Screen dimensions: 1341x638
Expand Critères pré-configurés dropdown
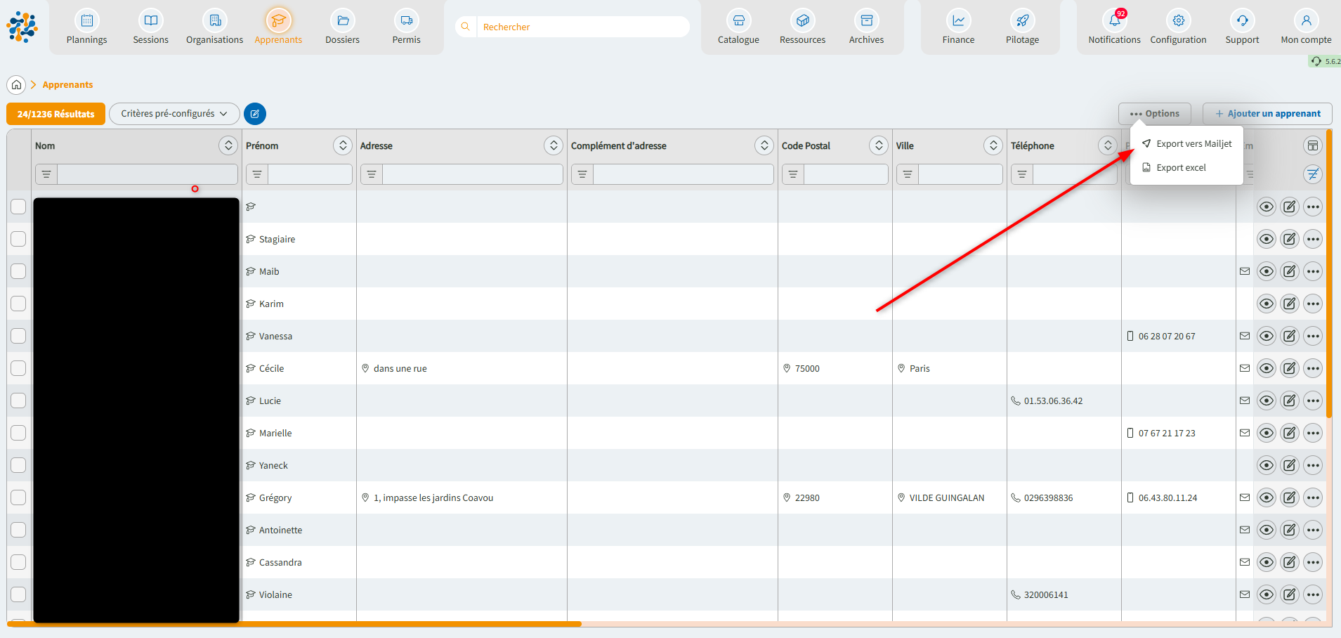[174, 114]
